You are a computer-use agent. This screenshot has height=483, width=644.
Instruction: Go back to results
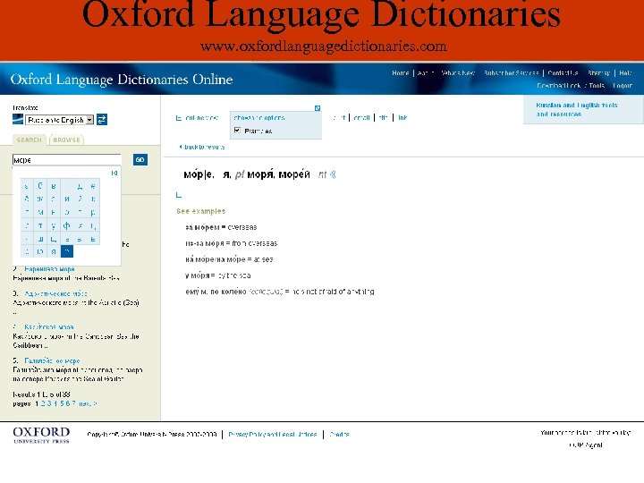point(202,147)
